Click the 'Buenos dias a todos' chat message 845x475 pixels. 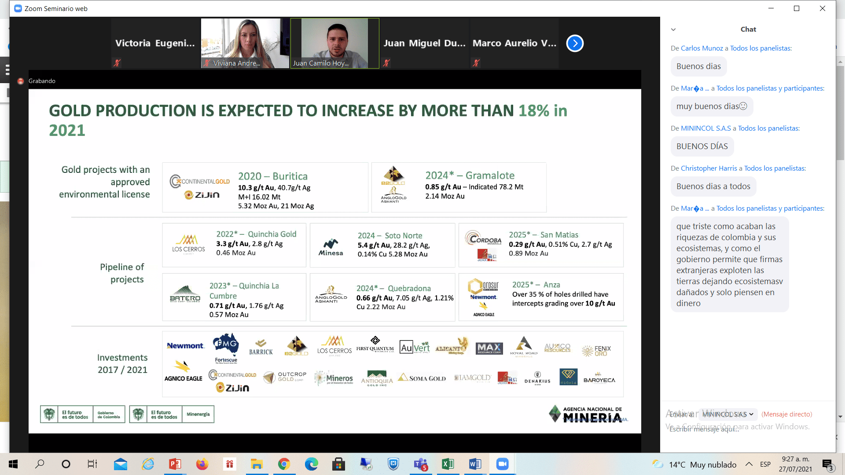pyautogui.click(x=713, y=186)
